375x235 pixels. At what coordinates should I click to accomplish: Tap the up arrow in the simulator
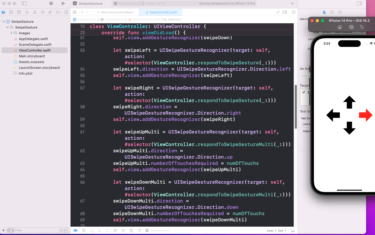[x=349, y=102]
